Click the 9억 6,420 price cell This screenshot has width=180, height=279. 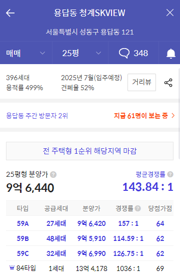[91, 223]
